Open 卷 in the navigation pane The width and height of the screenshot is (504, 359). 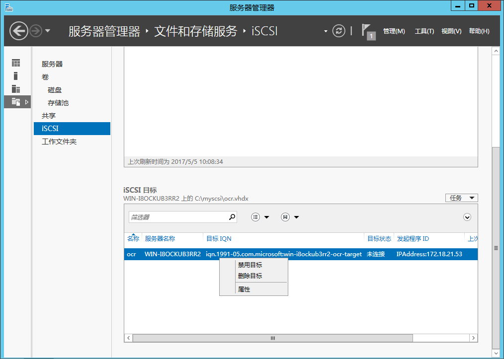click(45, 77)
